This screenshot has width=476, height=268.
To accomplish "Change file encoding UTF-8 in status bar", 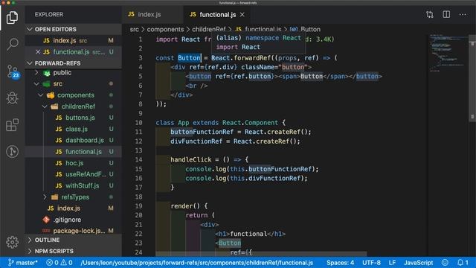I will pos(371,263).
